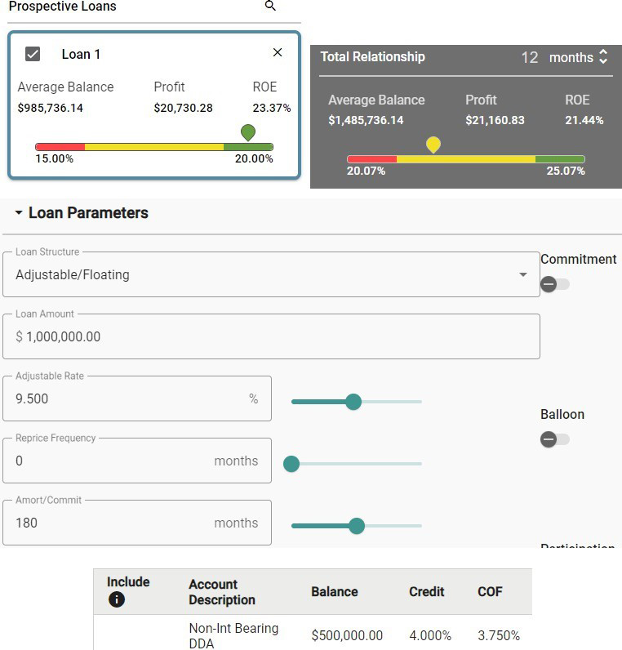Image resolution: width=622 pixels, height=650 pixels.
Task: Click the Reprice Frequency slider handle
Action: (x=291, y=464)
